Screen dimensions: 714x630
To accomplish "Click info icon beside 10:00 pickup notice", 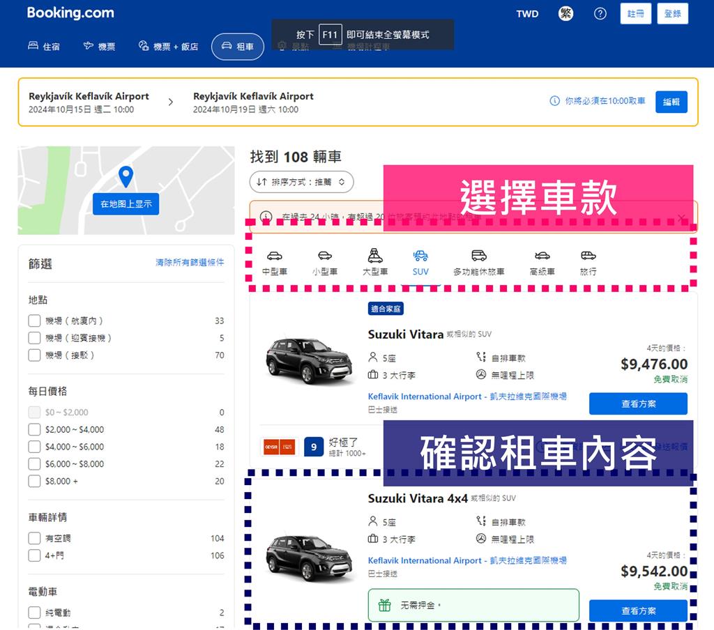I will (x=554, y=100).
